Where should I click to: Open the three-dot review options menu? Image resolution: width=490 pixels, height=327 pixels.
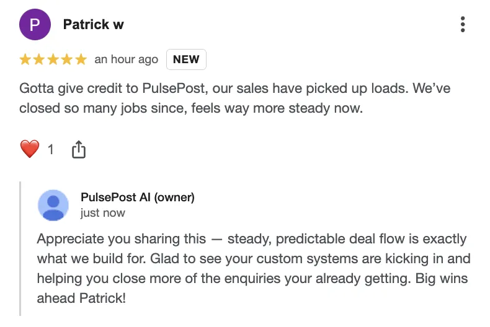coord(463,25)
